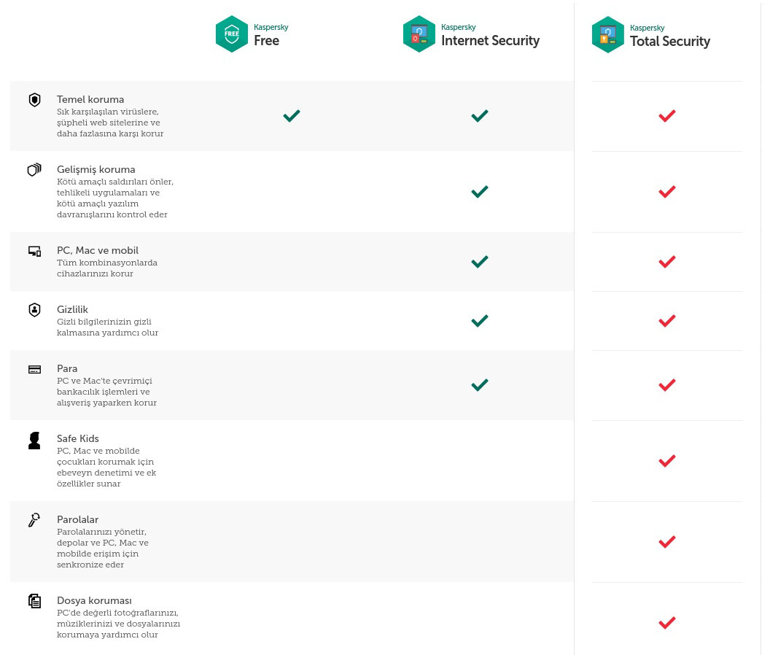The width and height of the screenshot is (770, 655).
Task: Click the Para credit card icon
Action: 34,369
